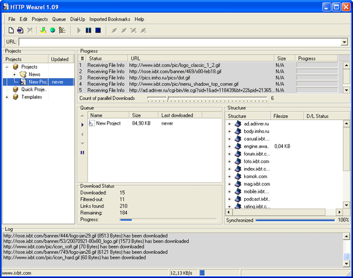Collapse the Projects tree node
This screenshot has height=278, width=353.
pyautogui.click(x=7, y=67)
